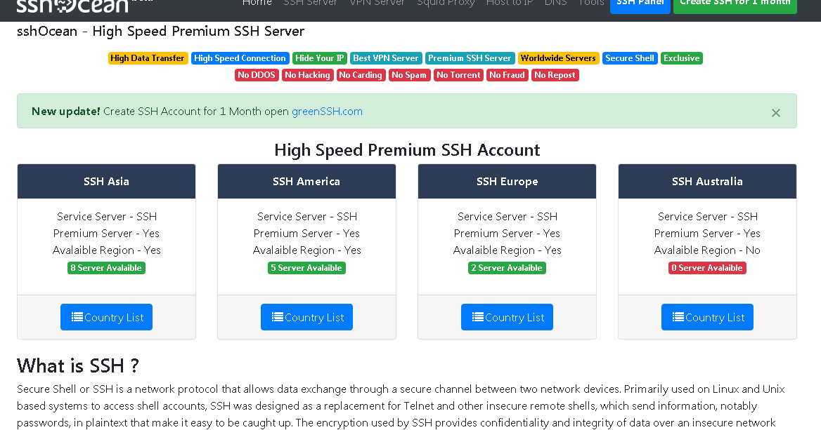Open the SSH Server menu
Screen dimensions: 821x430
[x=311, y=3]
